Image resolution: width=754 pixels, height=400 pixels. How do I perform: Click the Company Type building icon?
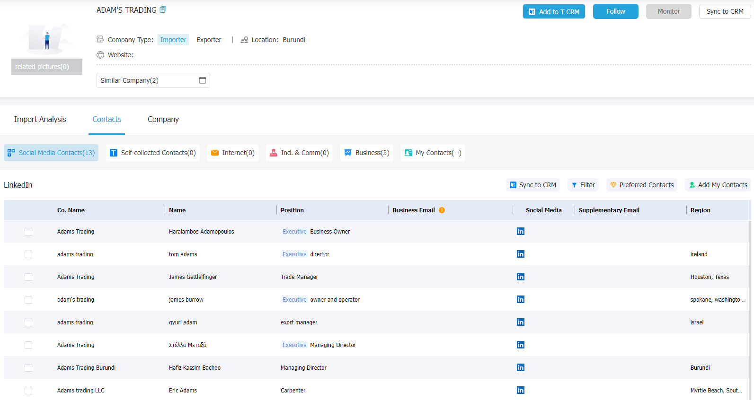coord(100,40)
